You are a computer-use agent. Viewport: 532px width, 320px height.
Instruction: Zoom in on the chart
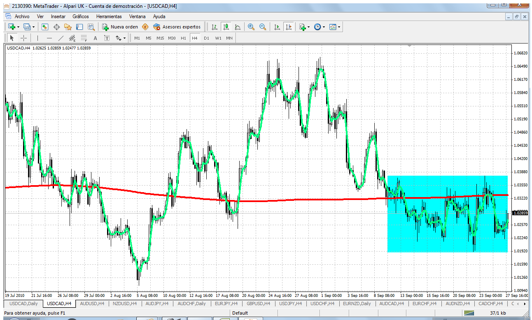pyautogui.click(x=251, y=27)
